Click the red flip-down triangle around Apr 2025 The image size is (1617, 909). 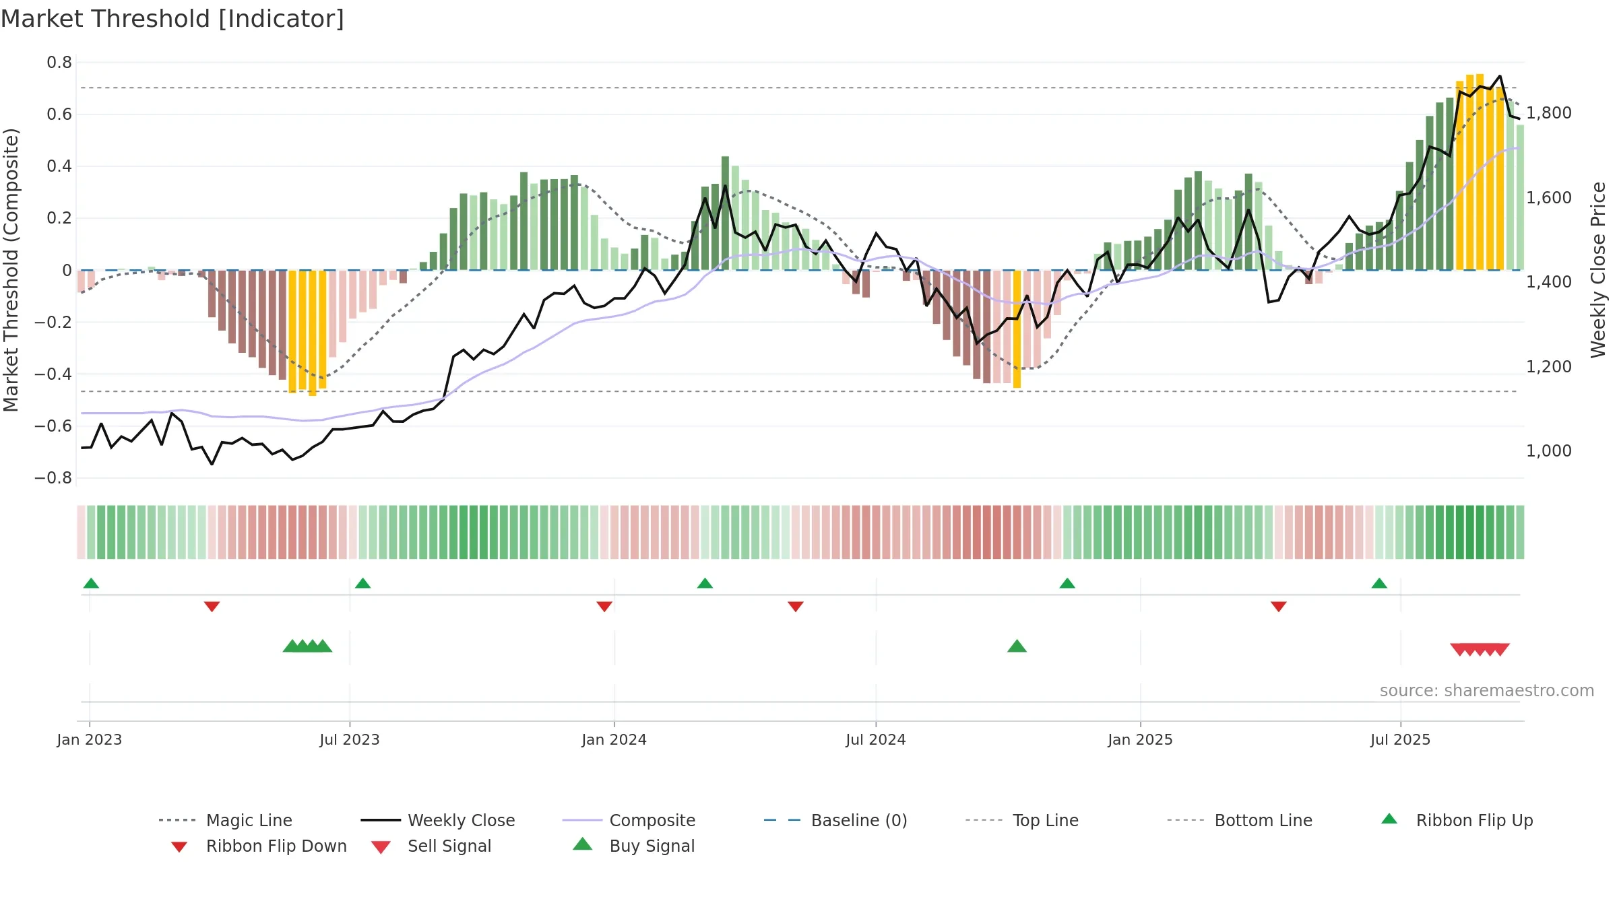[x=1279, y=607]
